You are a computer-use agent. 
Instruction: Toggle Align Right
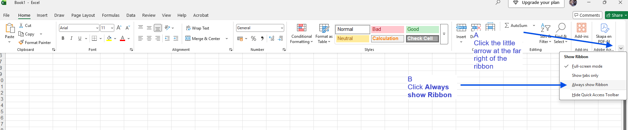tap(158, 38)
